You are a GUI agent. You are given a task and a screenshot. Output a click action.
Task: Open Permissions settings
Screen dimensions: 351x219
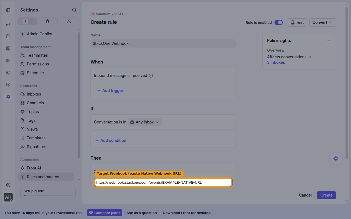point(46,64)
